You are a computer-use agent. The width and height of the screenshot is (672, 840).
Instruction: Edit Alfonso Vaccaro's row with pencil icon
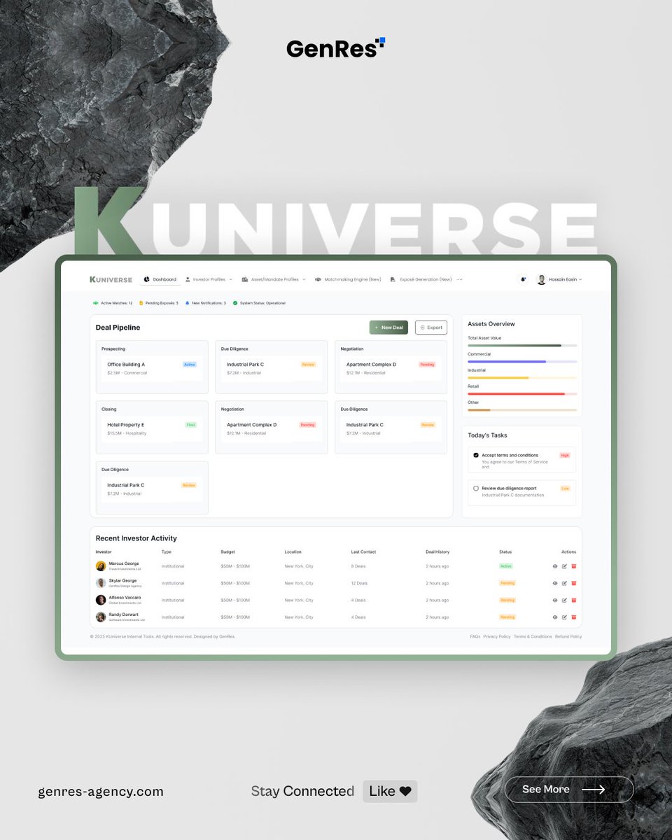tap(564, 600)
